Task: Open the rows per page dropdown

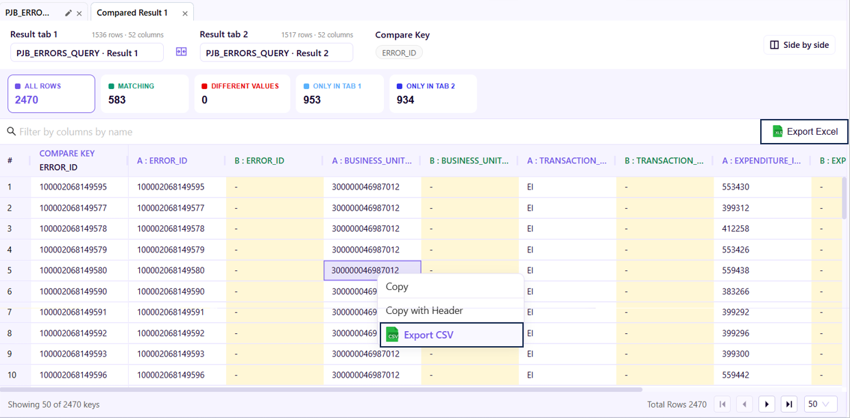Action: pyautogui.click(x=821, y=404)
